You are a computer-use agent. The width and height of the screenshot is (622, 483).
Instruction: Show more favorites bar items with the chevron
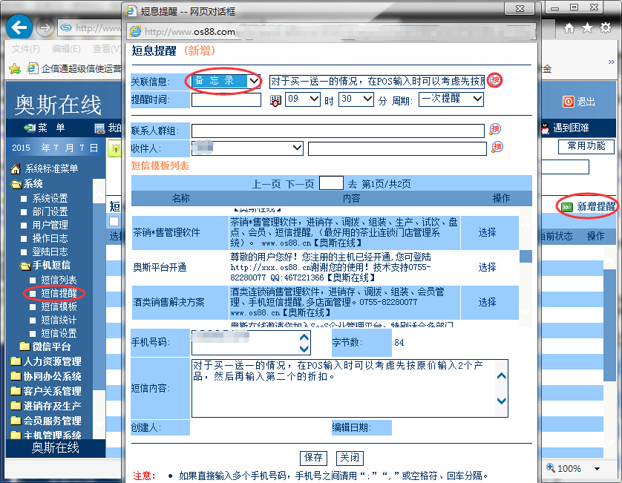[612, 62]
